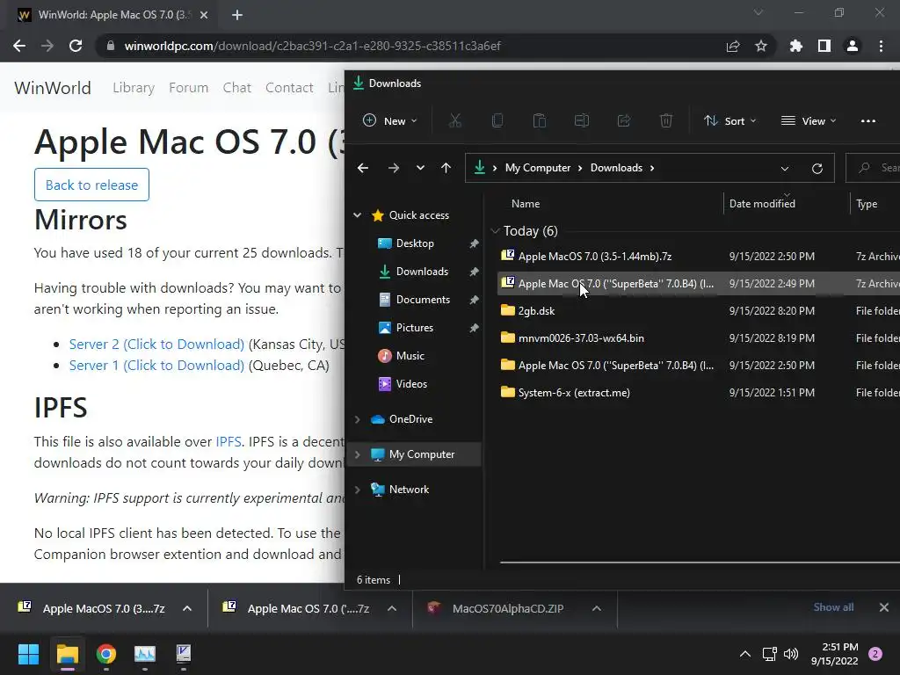Reload the WinWorld page in Chrome
Screen dimensions: 900x675
(x=76, y=46)
